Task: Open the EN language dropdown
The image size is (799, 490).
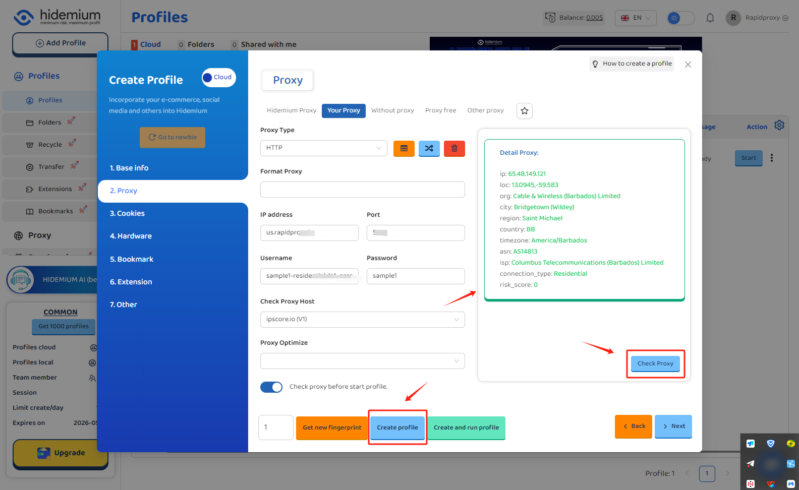Action: (x=636, y=18)
